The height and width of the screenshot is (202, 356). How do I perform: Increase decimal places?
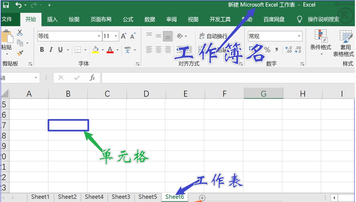(x=289, y=50)
